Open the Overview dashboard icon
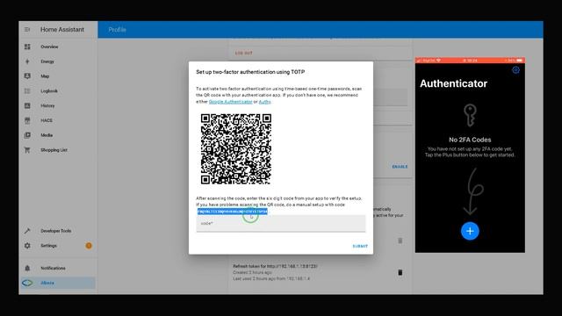562x316 pixels. coord(27,47)
